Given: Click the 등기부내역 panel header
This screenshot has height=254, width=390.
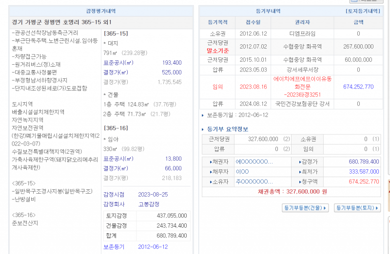Looking at the screenshot, I should pos(268,11).
